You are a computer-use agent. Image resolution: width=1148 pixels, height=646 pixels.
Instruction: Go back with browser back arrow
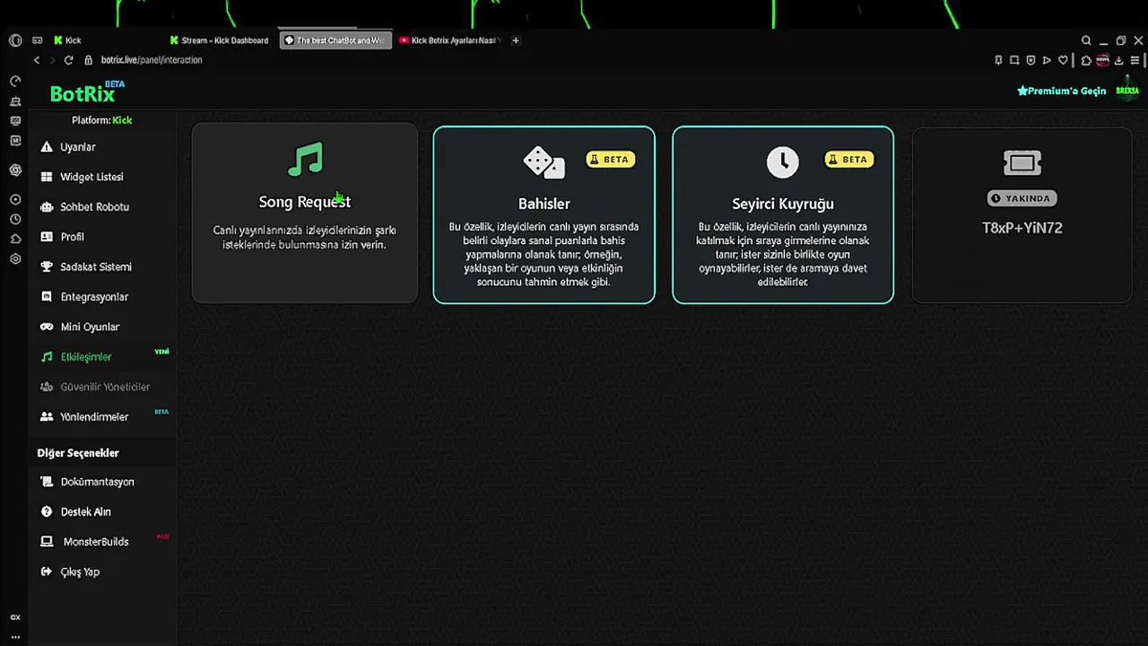(x=37, y=60)
